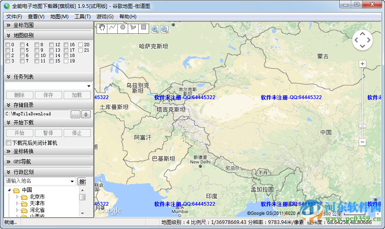The width and height of the screenshot is (385, 229).
Task: Open the 工具(T) menu
Action: (x=82, y=17)
